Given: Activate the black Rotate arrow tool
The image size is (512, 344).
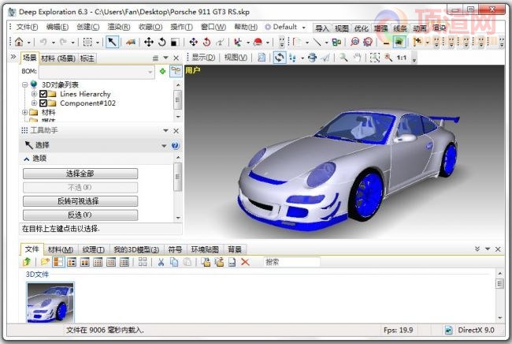Looking at the screenshot, I should [162, 42].
